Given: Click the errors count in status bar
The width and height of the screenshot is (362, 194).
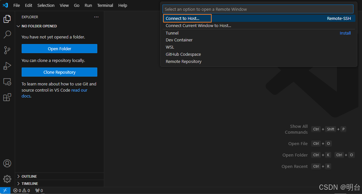Looking at the screenshot, I should pyautogui.click(x=17, y=190).
